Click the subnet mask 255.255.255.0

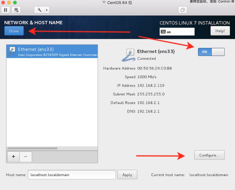point(151,94)
